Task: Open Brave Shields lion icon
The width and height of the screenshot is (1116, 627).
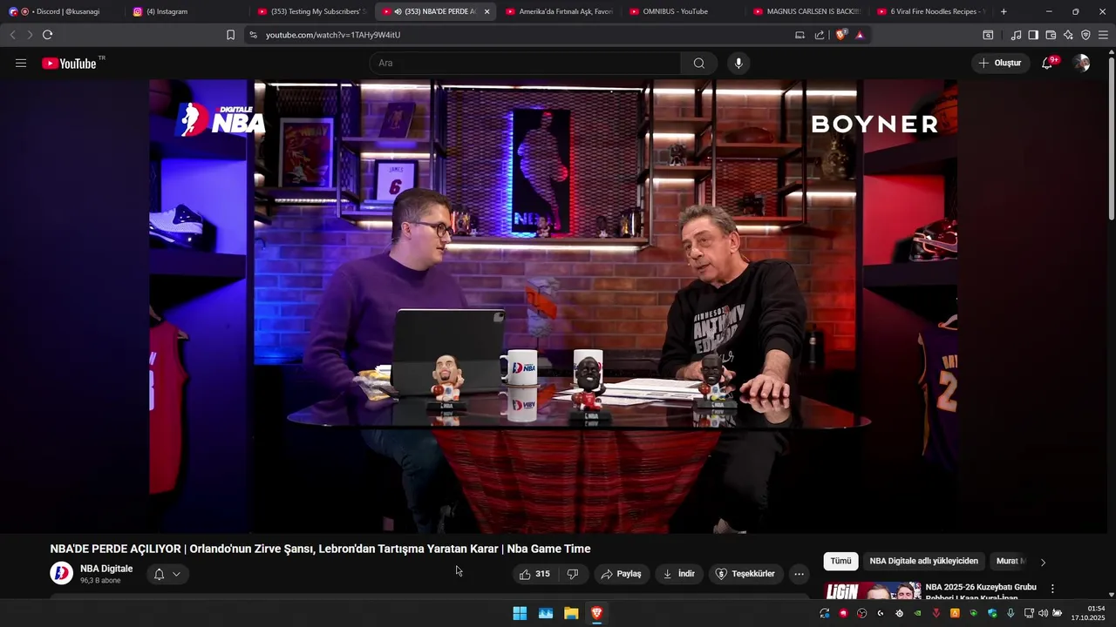Action: pos(841,35)
